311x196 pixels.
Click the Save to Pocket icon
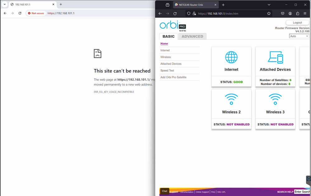[283, 14]
